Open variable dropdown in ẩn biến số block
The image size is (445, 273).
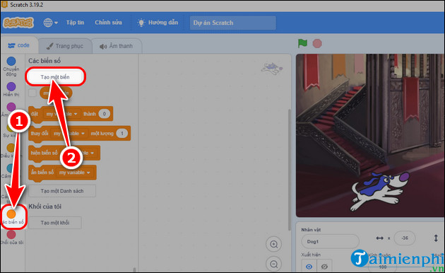tap(75, 173)
